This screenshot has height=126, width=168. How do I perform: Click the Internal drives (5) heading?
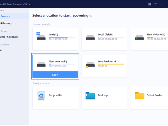(x=41, y=24)
